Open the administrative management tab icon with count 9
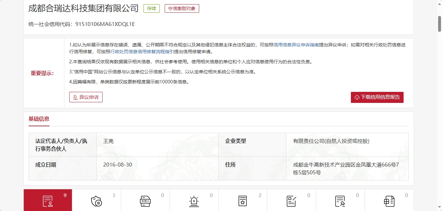Image resolution: width=442 pixels, height=211 pixels. [48, 201]
